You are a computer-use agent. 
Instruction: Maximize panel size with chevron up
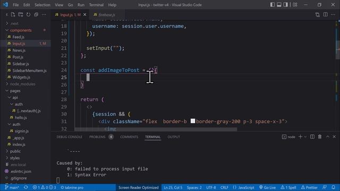[x=327, y=137]
